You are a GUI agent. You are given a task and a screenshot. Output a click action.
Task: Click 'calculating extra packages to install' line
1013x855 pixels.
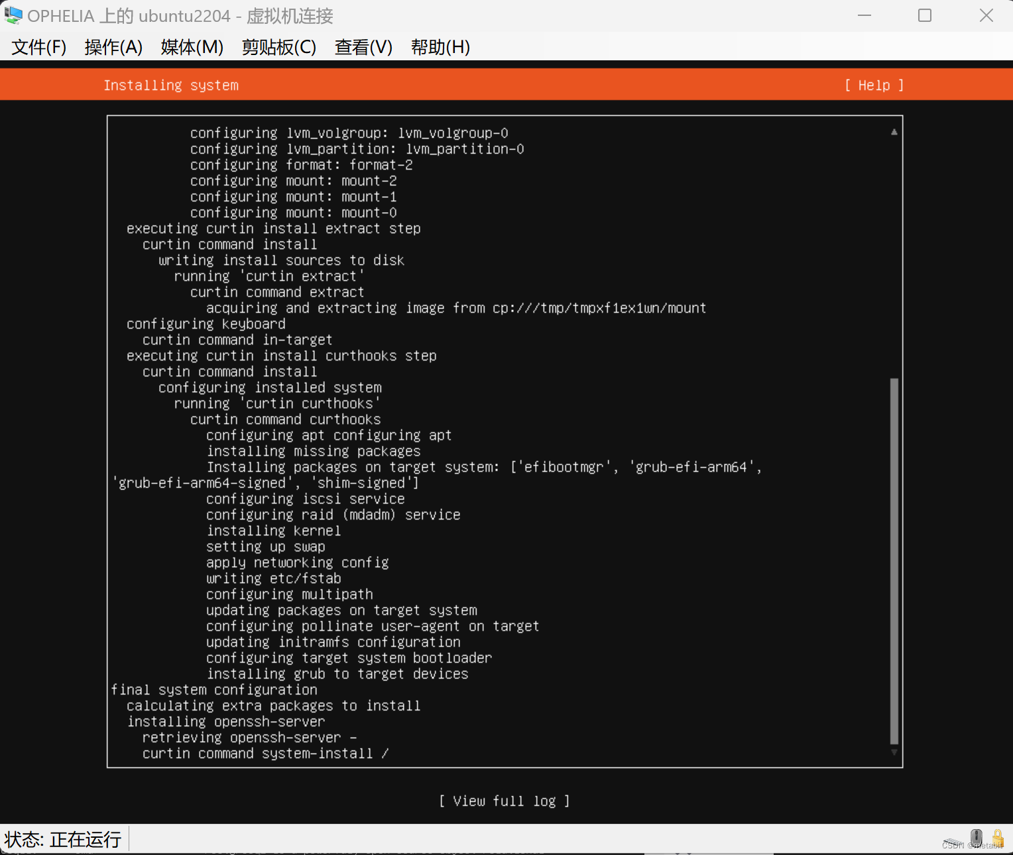[x=274, y=706]
